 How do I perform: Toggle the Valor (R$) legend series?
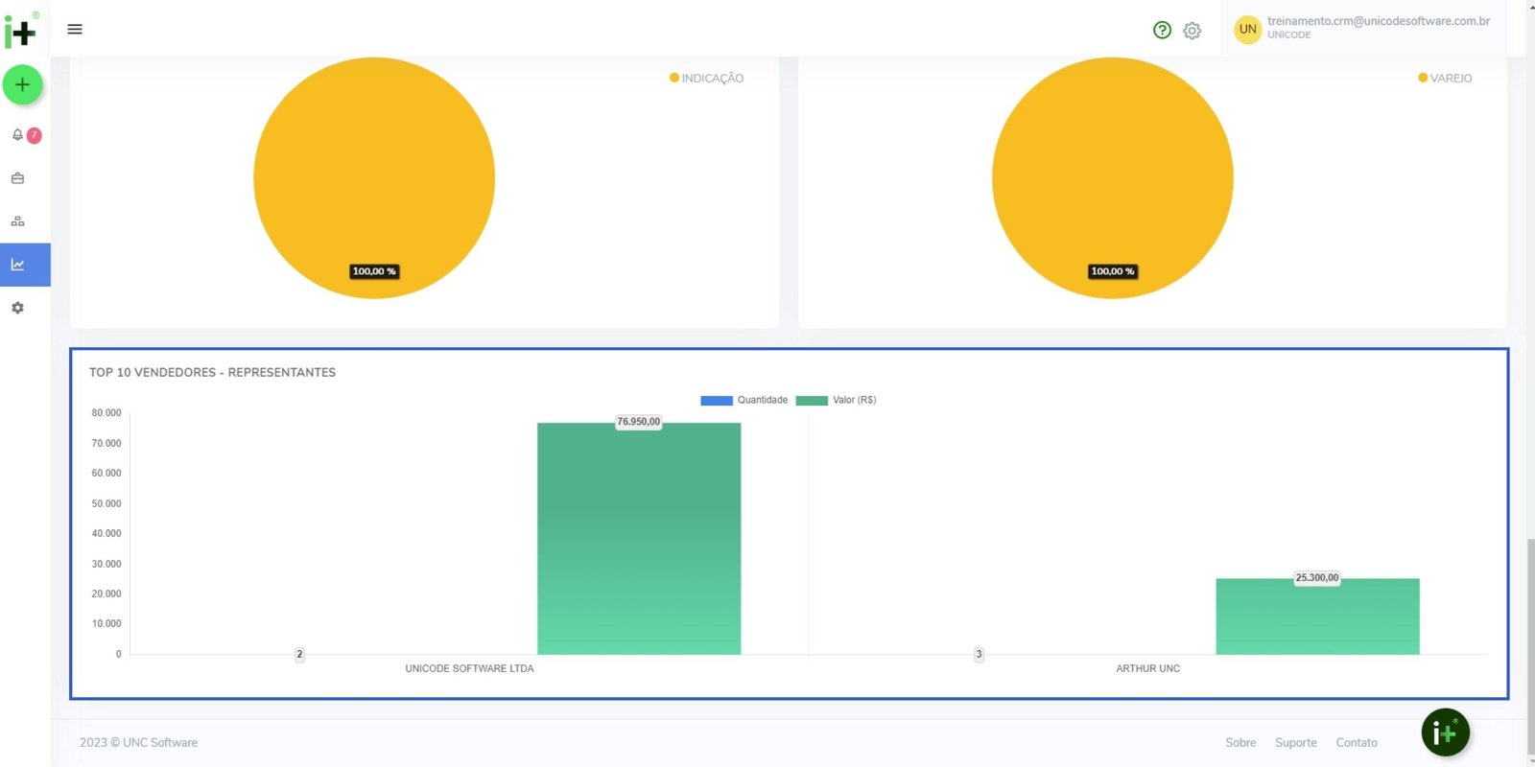pyautogui.click(x=837, y=401)
